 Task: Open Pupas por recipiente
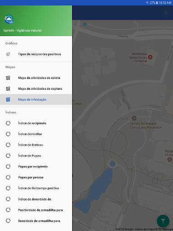click(x=36, y=166)
